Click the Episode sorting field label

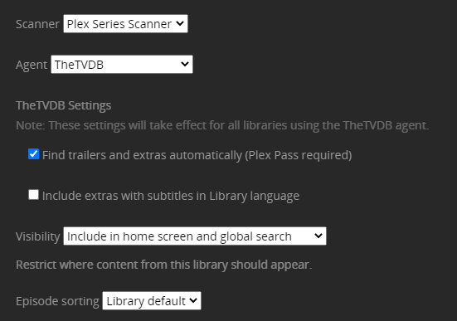(x=57, y=301)
